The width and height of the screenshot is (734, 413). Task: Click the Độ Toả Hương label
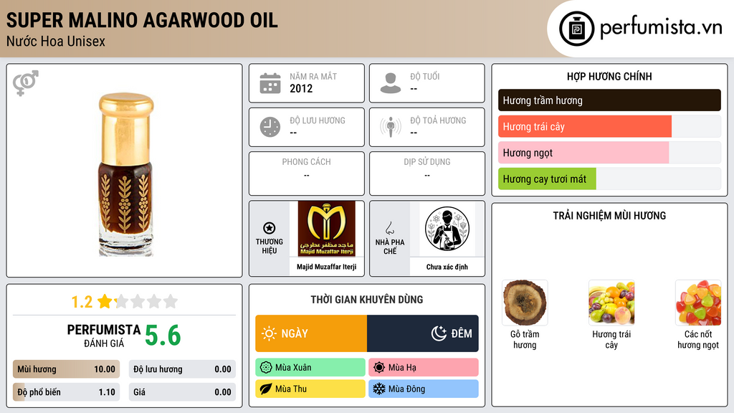click(438, 120)
